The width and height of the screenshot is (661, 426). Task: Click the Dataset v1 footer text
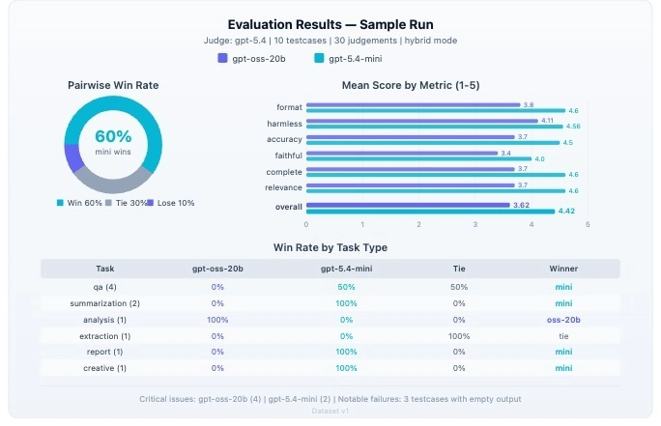pos(330,410)
